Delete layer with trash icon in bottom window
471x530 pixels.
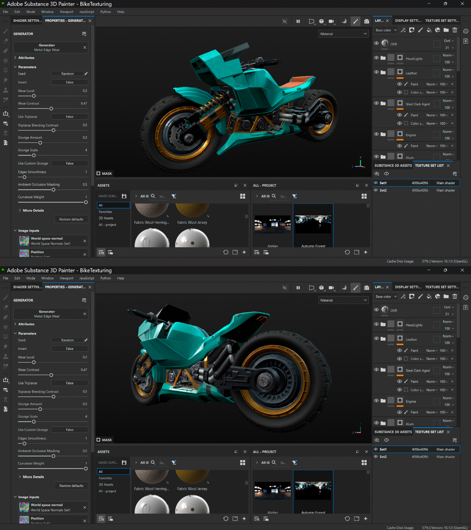click(x=455, y=296)
